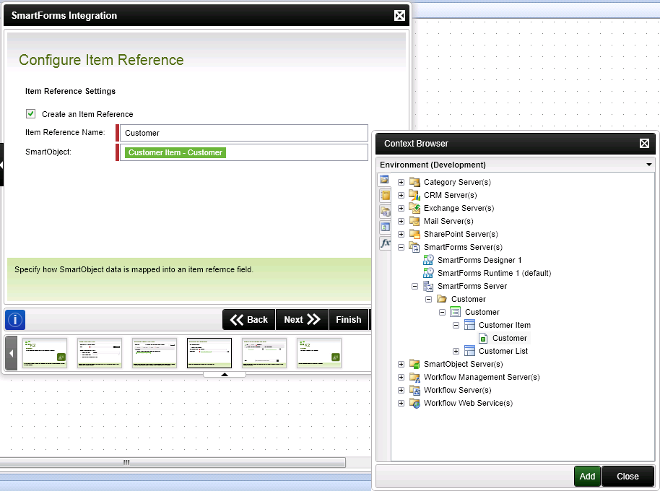The height and width of the screenshot is (491, 660).
Task: Click Next to advance the wizard
Action: [x=303, y=320]
